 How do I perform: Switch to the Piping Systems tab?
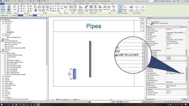pos(105,4)
